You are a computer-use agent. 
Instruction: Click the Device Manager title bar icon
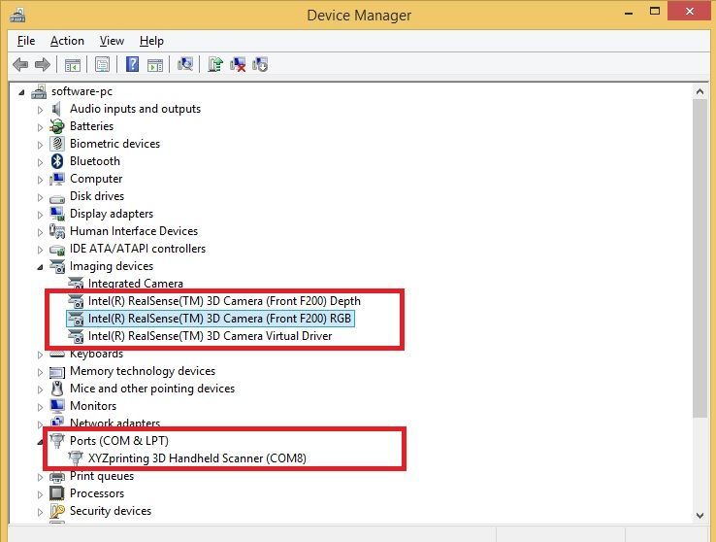[x=17, y=16]
